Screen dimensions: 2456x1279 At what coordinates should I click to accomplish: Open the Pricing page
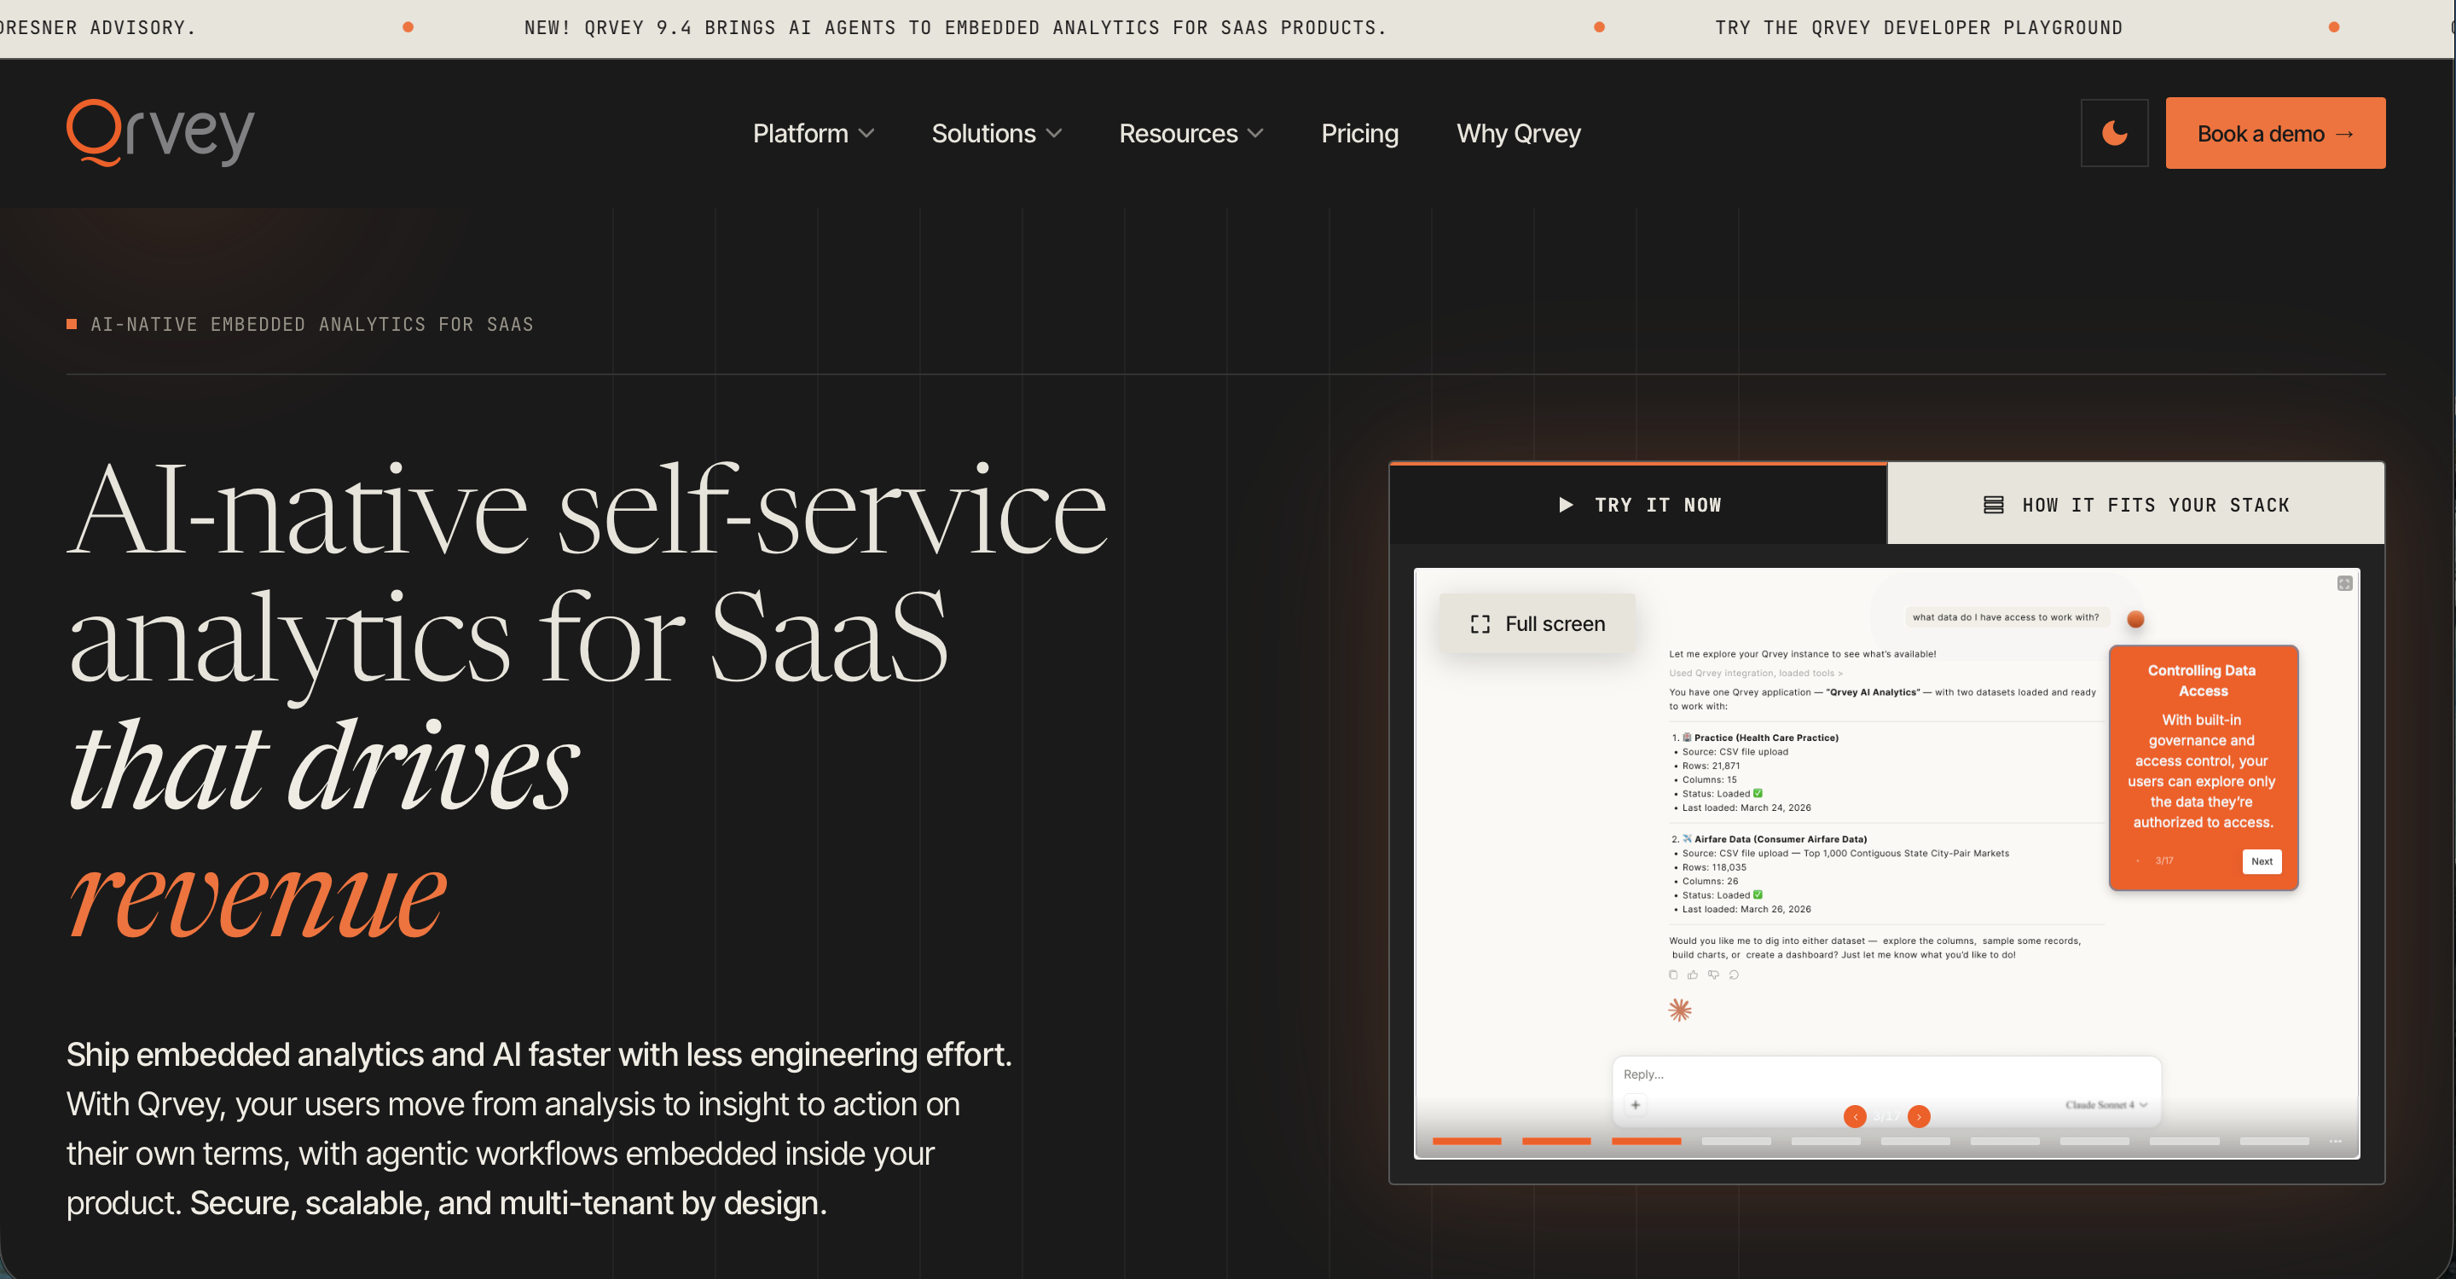click(1359, 133)
